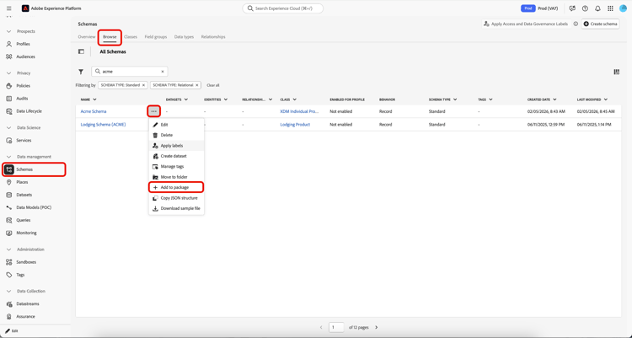Open the AI assistant chat icon
This screenshot has width=632, height=338.
pos(572,8)
